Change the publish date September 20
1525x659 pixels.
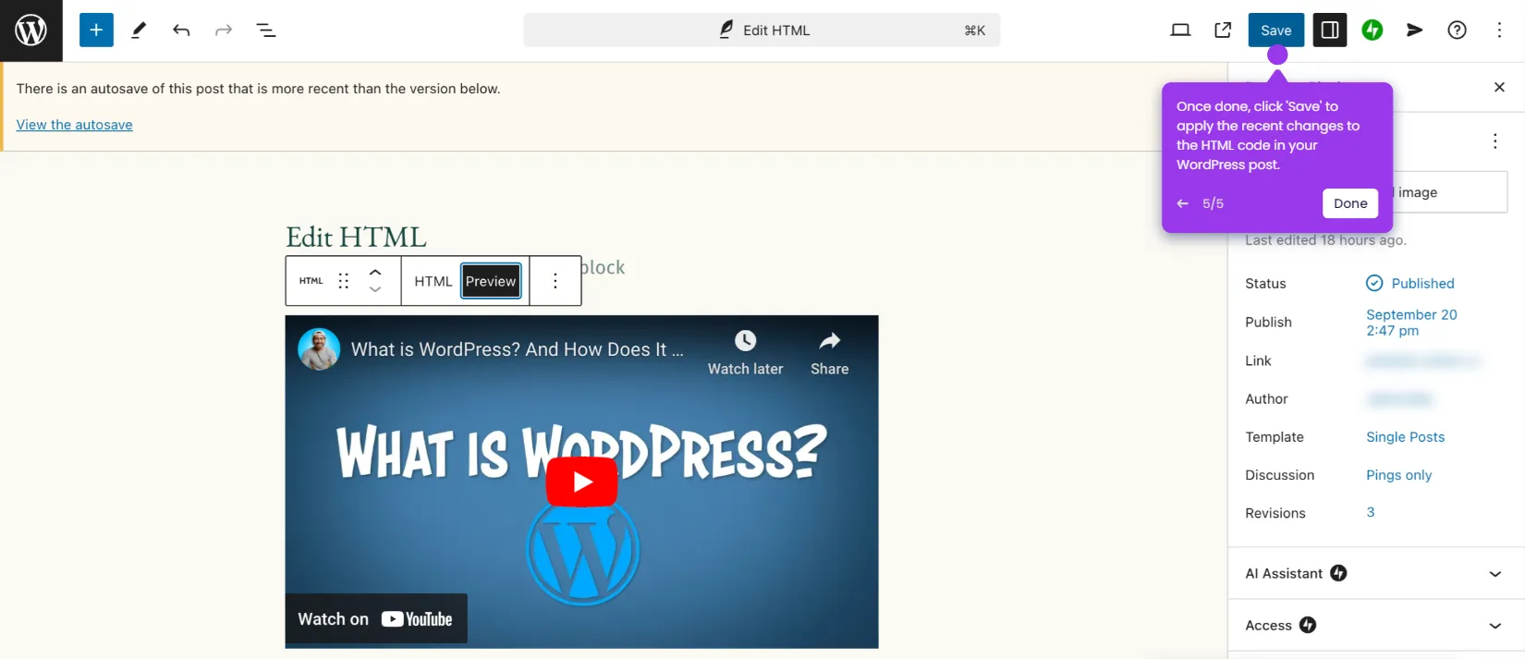click(x=1411, y=323)
